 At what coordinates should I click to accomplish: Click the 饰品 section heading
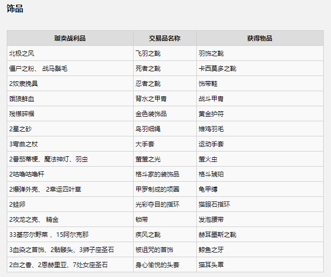click(15, 9)
